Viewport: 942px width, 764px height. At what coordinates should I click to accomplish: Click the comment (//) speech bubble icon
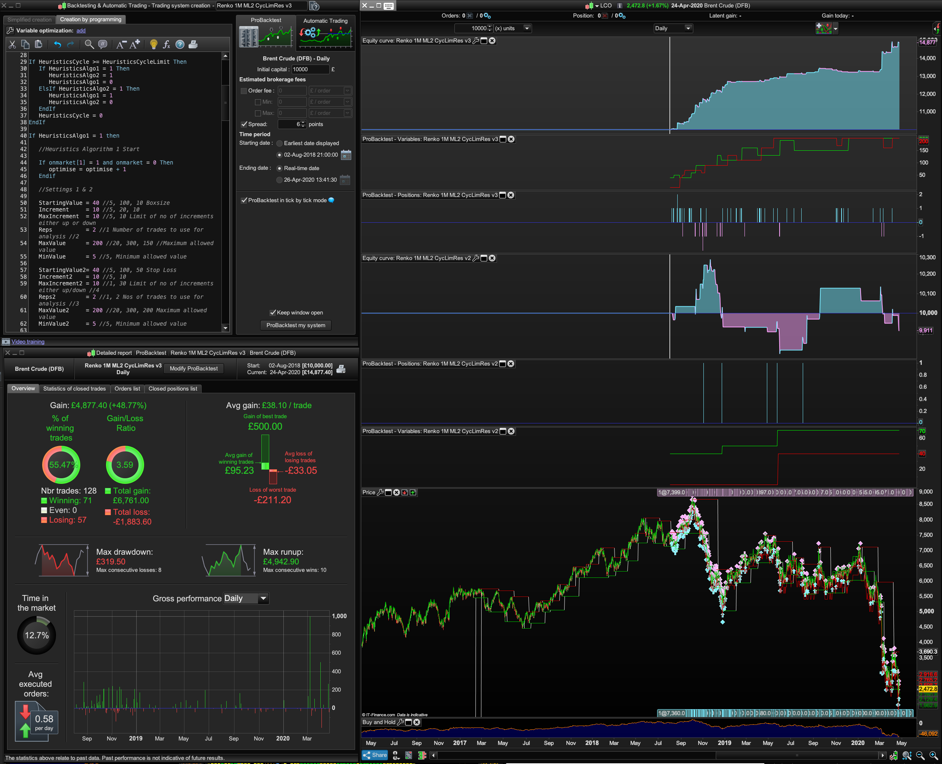tap(103, 44)
